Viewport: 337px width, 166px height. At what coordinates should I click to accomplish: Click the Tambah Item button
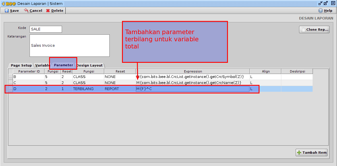pyautogui.click(x=312, y=153)
